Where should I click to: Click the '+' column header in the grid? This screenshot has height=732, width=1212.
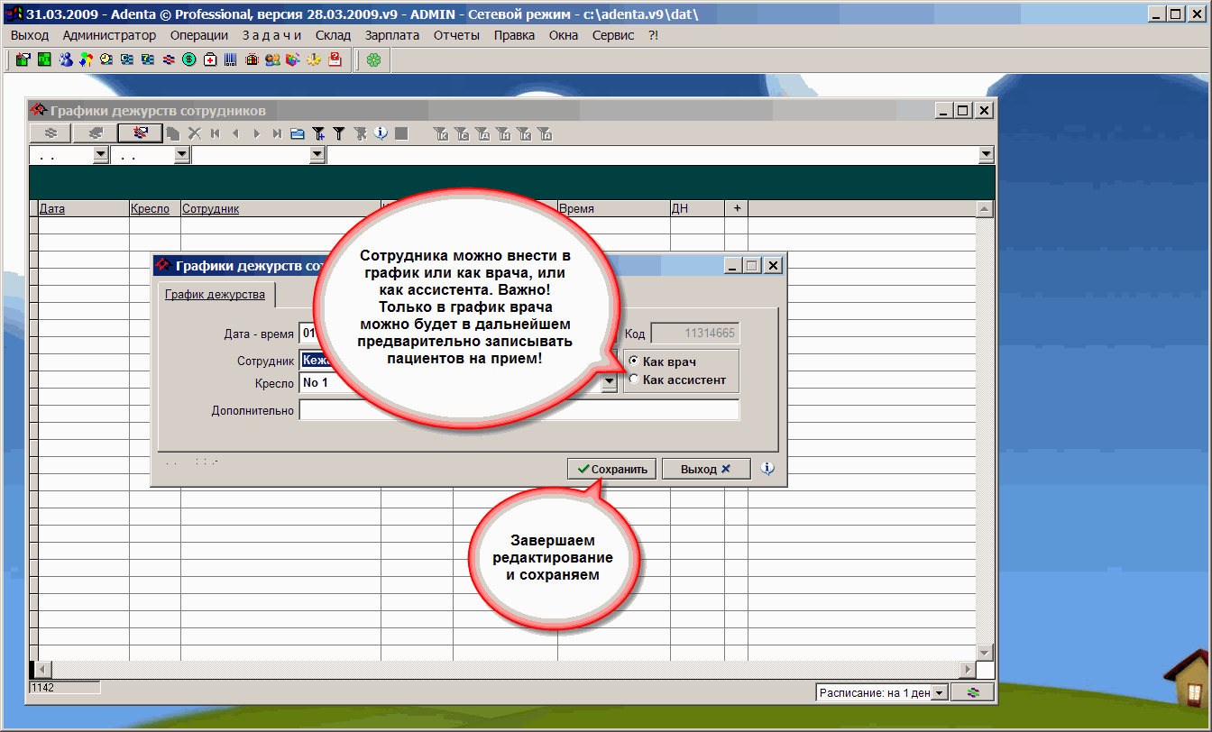[x=736, y=208]
